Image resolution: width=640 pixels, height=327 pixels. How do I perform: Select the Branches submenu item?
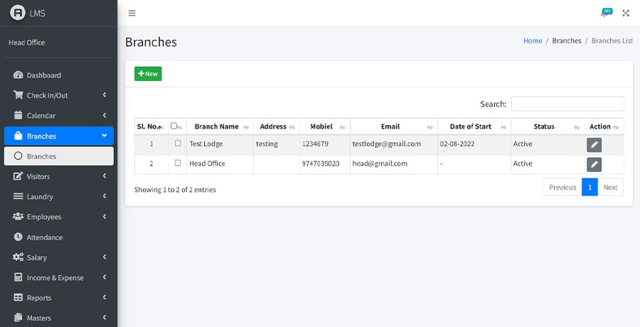(x=58, y=156)
